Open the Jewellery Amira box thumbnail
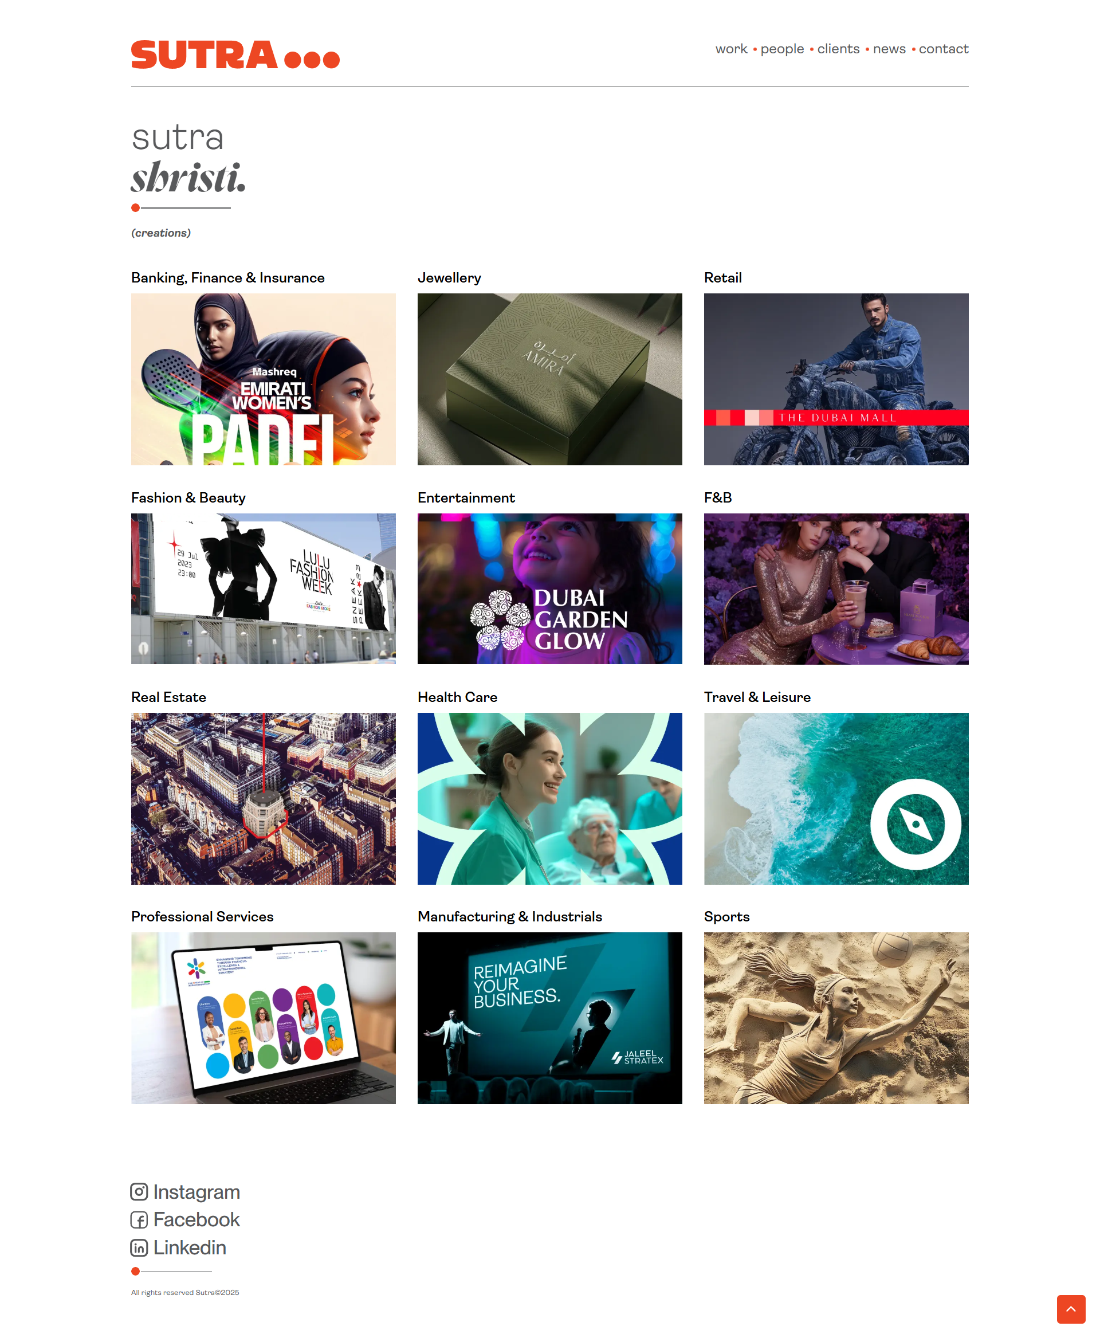The height and width of the screenshot is (1338, 1100). click(550, 379)
